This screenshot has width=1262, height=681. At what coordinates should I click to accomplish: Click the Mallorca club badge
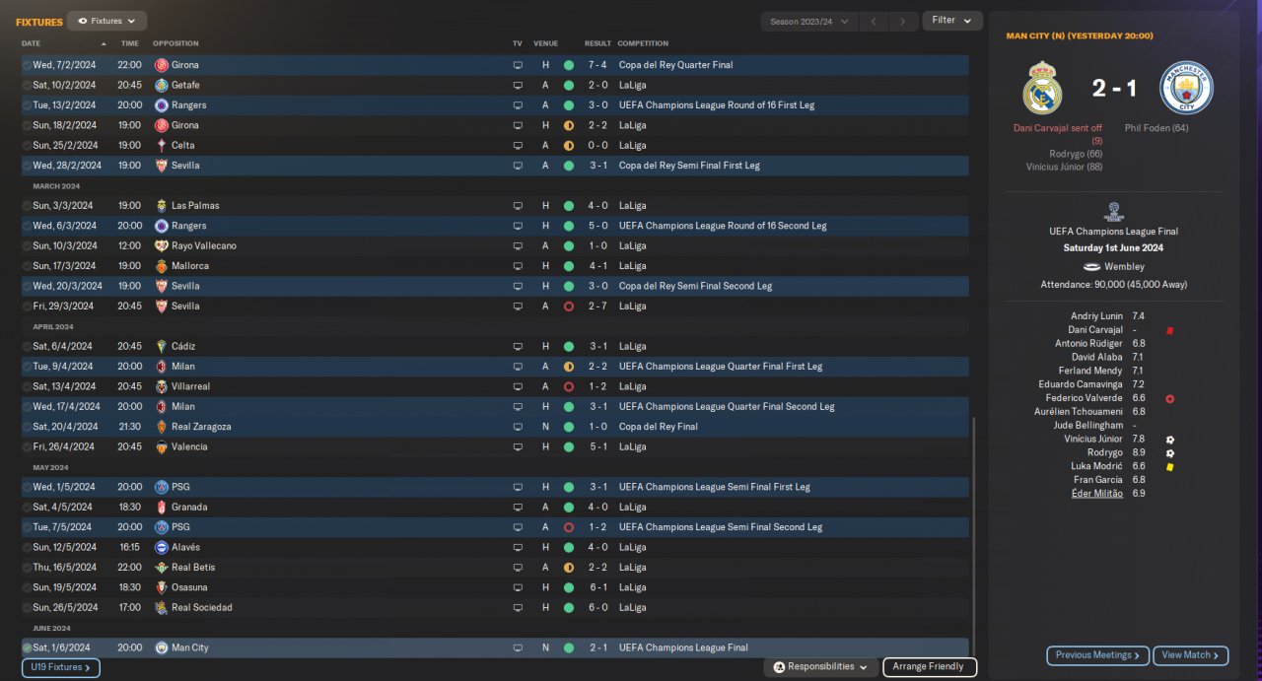click(162, 266)
